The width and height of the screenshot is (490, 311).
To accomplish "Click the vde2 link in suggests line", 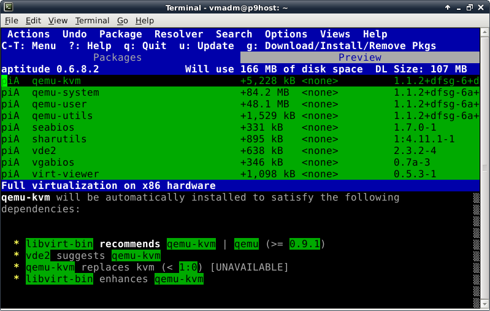I will (x=37, y=256).
